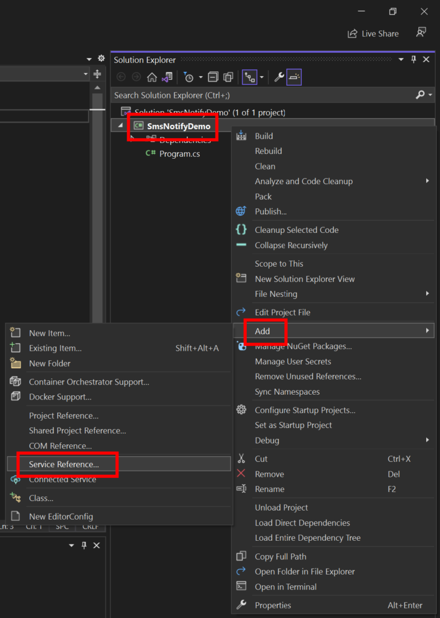Select Service Reference... from the Add submenu

click(x=64, y=465)
